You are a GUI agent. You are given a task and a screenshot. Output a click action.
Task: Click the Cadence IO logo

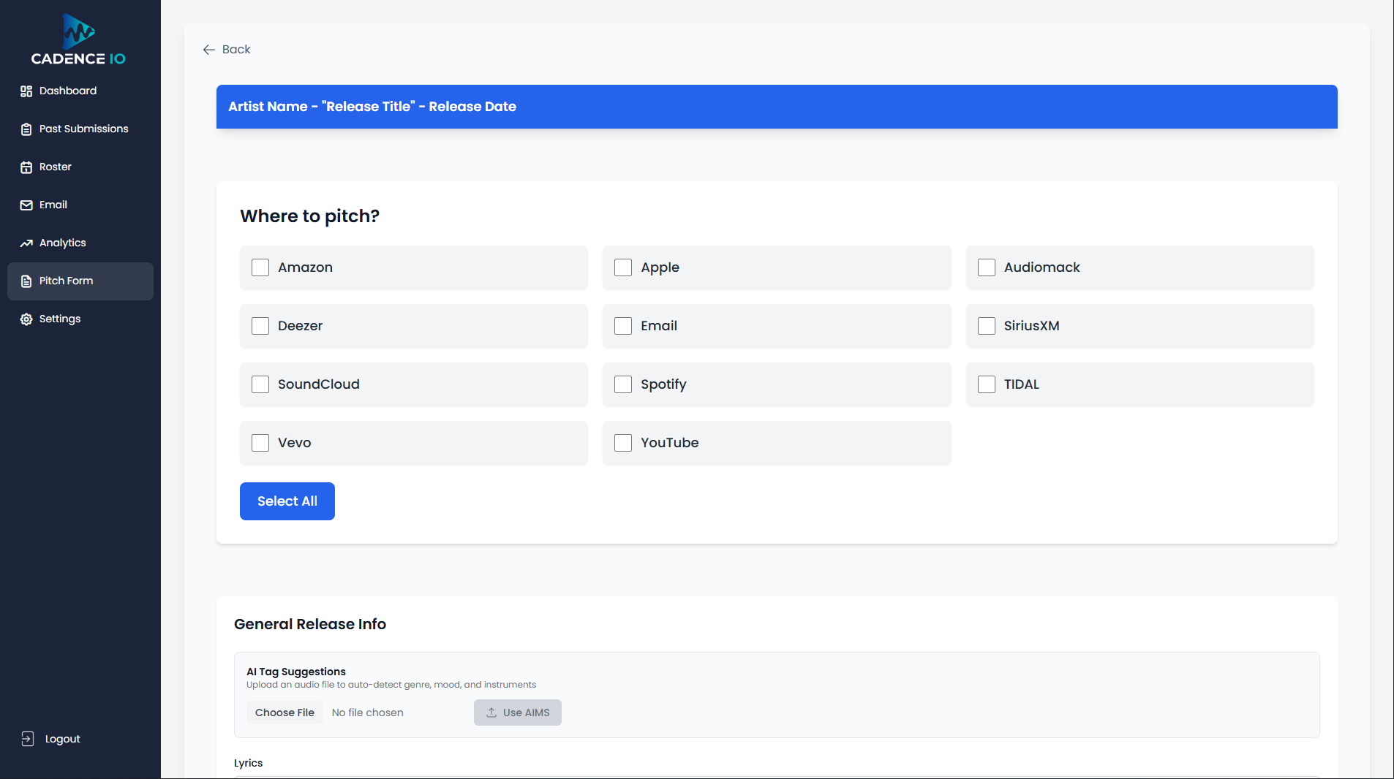78,40
